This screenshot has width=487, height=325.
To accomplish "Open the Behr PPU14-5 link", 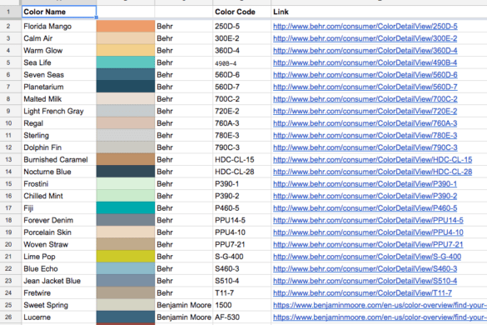I will 368,221.
